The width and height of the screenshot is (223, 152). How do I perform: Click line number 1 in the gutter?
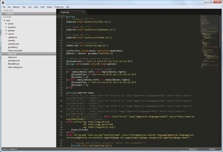tap(62, 16)
